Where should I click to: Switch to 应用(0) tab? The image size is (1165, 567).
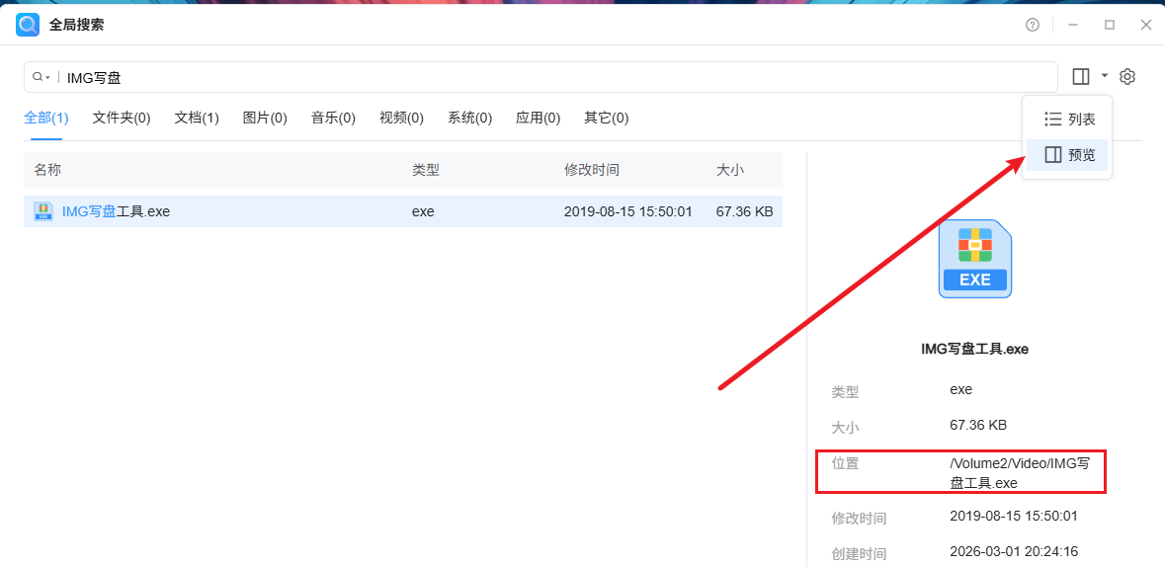tap(538, 118)
